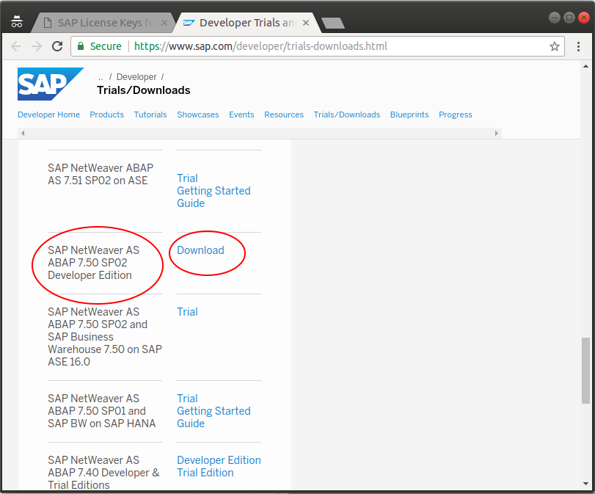The image size is (595, 494).
Task: Open the Trial Edition link for ABAP 7.40
Action: click(205, 473)
